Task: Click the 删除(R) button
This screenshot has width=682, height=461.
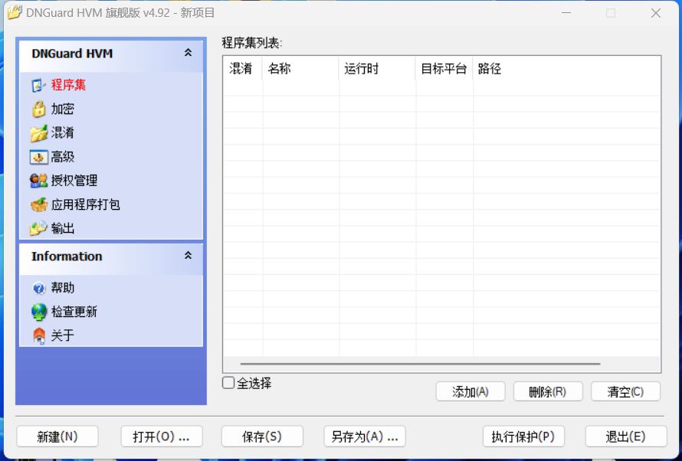Action: coord(548,391)
